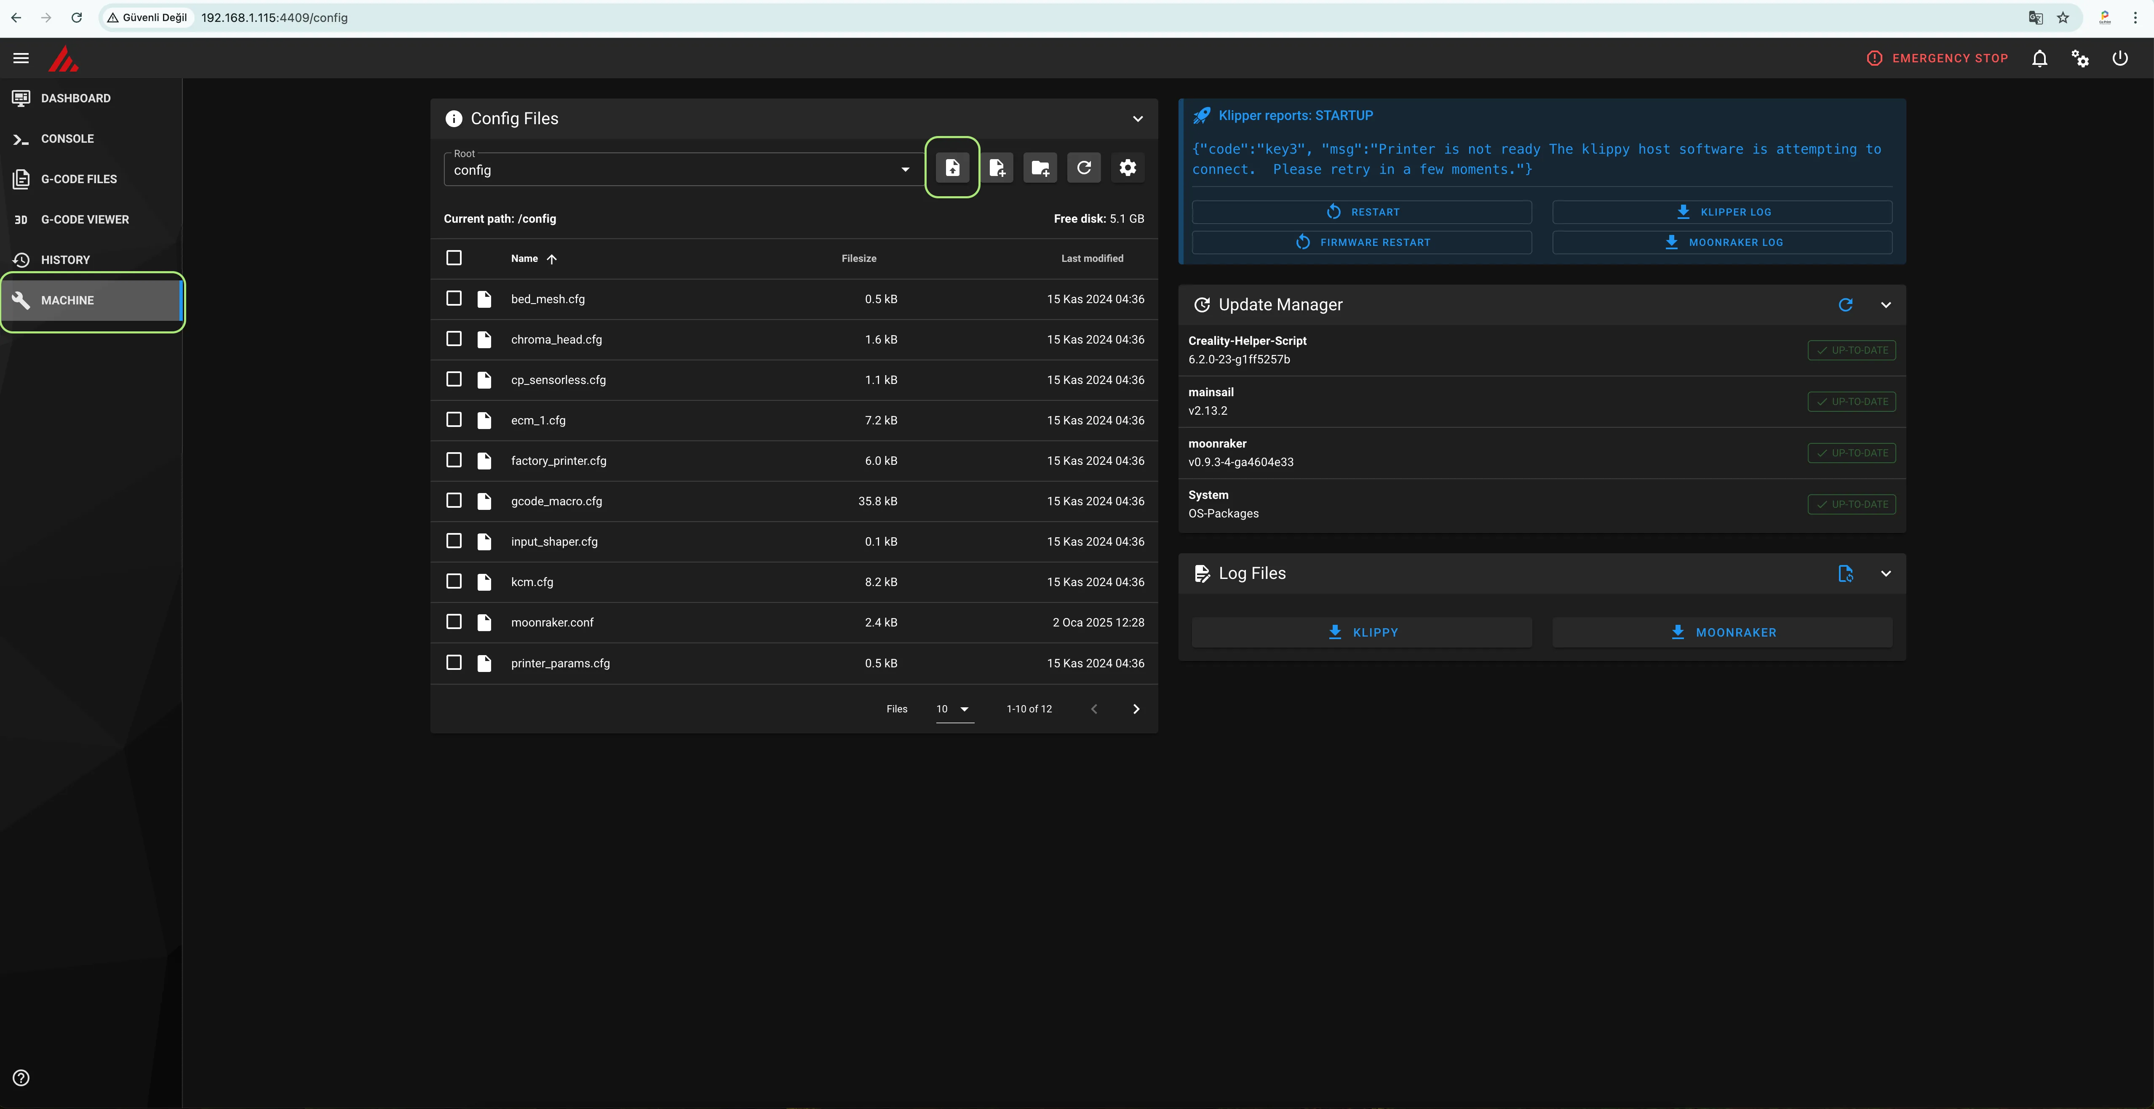Check the cp_sensorless.cfg checkbox

pyautogui.click(x=454, y=379)
